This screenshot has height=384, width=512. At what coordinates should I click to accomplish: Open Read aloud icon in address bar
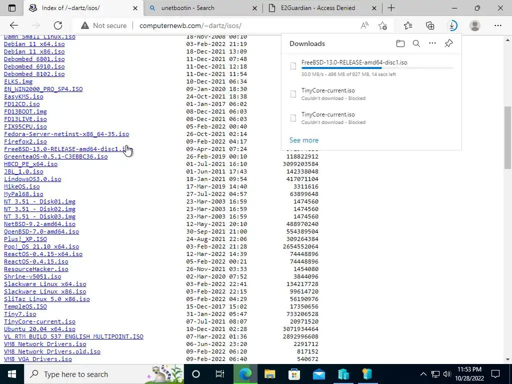364,25
